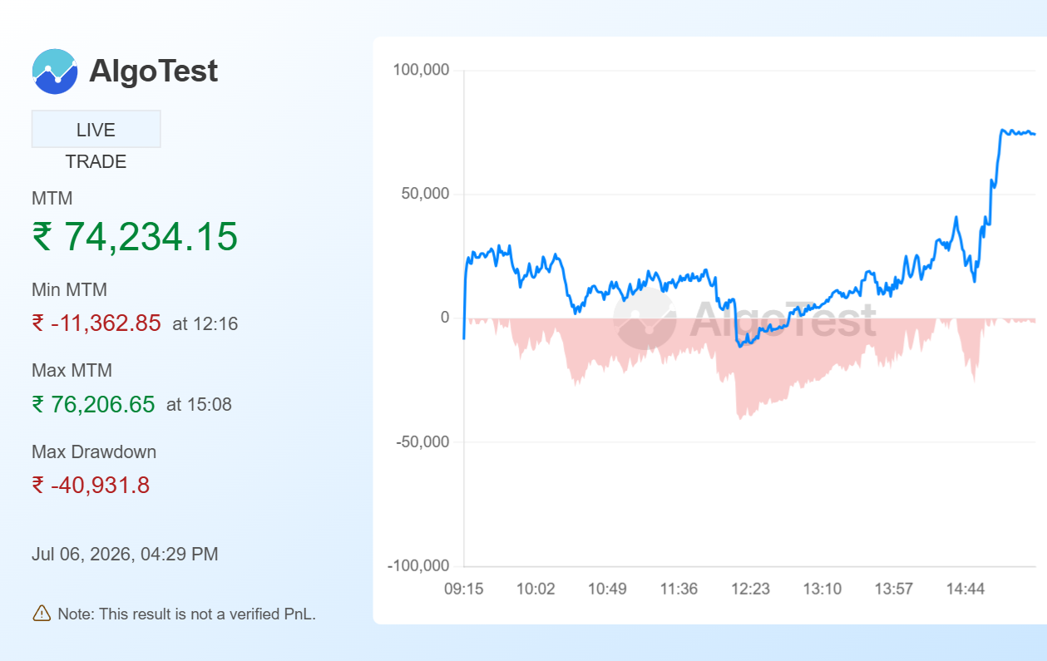This screenshot has width=1047, height=661.
Task: Click the red rupee symbol of Max Drawdown
Action: pos(38,486)
